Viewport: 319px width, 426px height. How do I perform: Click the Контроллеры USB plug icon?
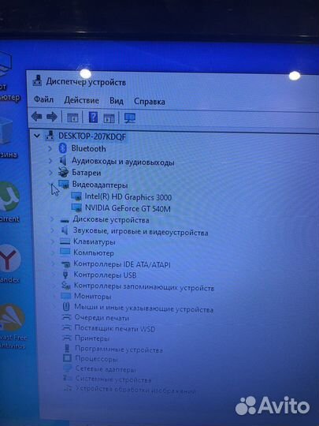(65, 275)
